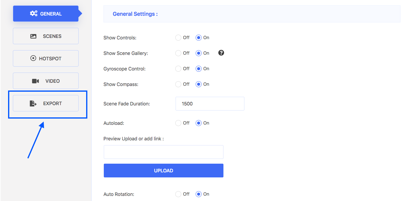
Task: Focus the Preview Upload link field
Action: pyautogui.click(x=163, y=152)
